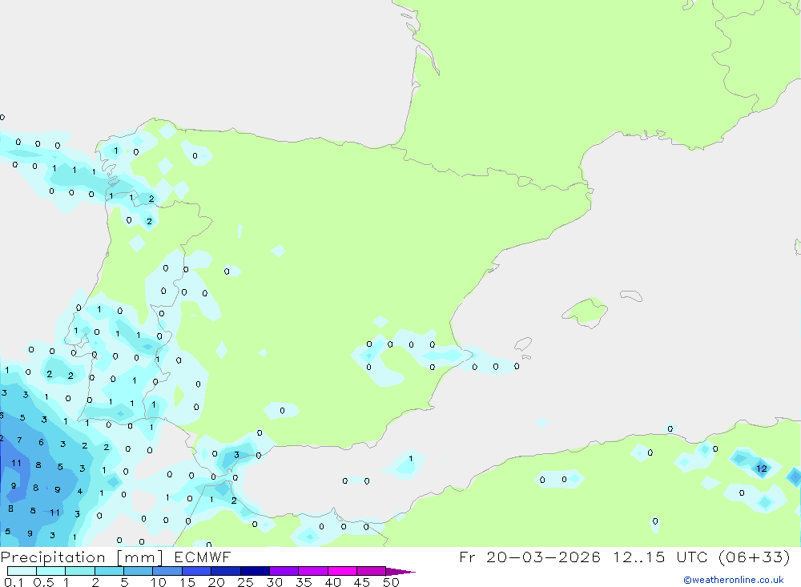
Task: Click the '4' precipitation value in the Atlantic
Action: point(79,492)
